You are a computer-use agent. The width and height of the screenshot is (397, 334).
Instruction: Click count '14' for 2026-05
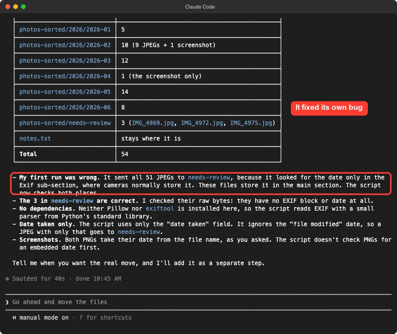(x=125, y=92)
